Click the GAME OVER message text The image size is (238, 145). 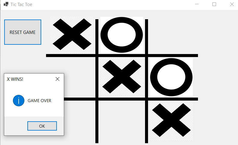coord(39,101)
